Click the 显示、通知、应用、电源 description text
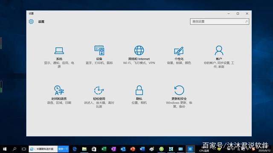The height and width of the screenshot is (153, 273). [59, 65]
